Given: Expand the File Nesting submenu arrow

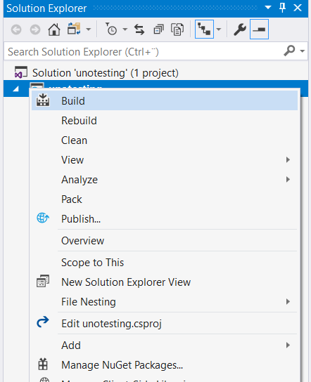Looking at the screenshot, I should point(288,302).
